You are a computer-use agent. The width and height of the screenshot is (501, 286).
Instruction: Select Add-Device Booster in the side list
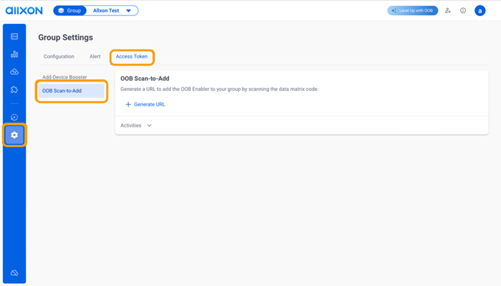(65, 77)
